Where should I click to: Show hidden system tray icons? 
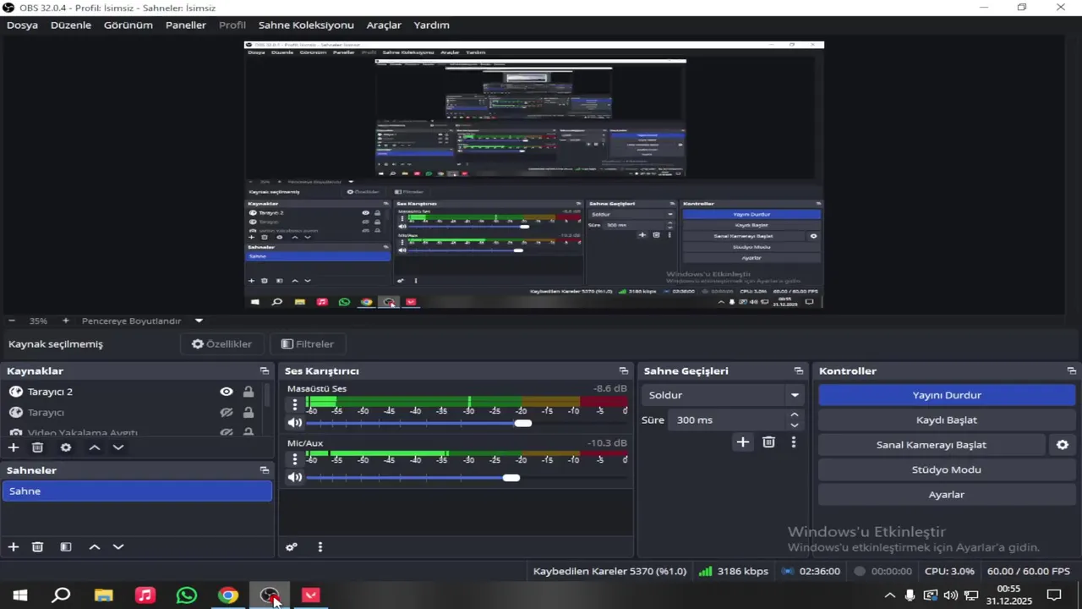(889, 595)
